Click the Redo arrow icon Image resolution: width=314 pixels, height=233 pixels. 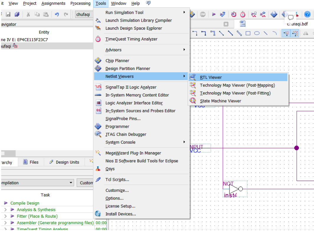click(x=66, y=14)
